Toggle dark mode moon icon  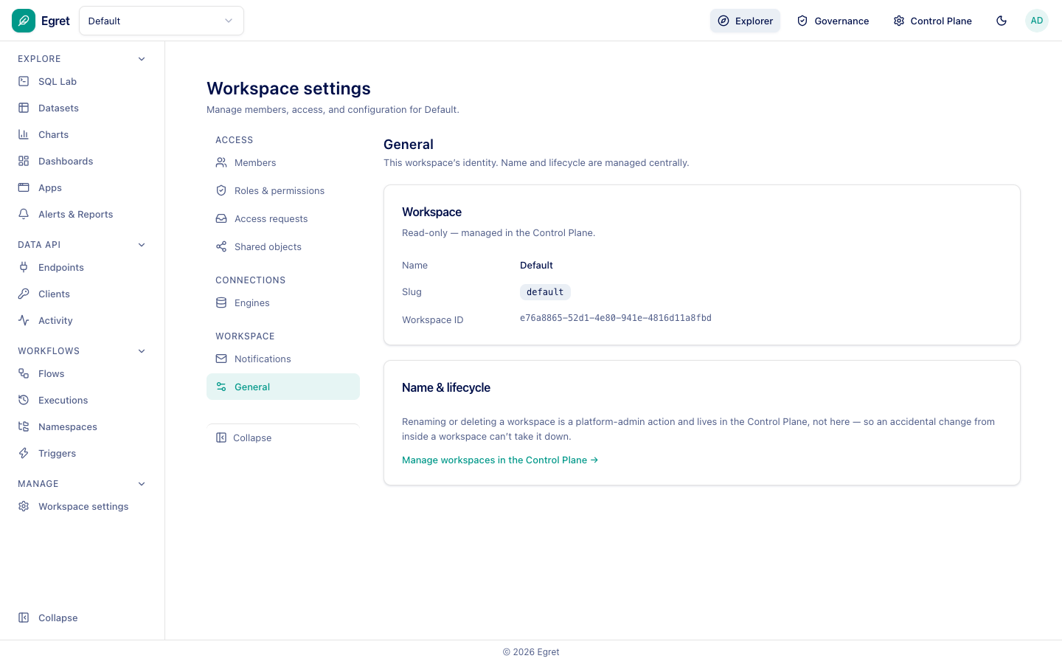point(1002,21)
